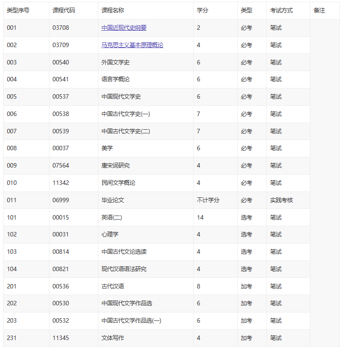Viewport: 342px width, 348px height.
Task: Select course code 00538
Action: [61, 114]
